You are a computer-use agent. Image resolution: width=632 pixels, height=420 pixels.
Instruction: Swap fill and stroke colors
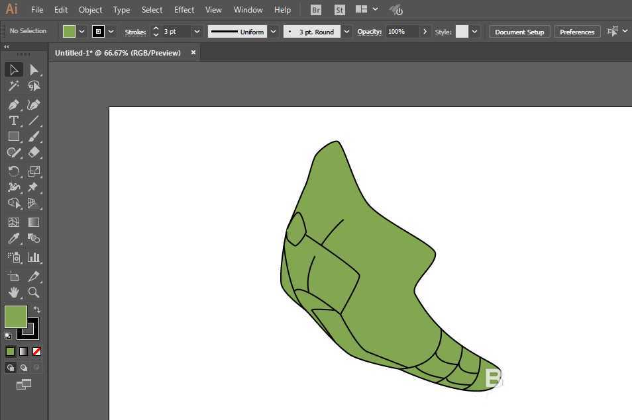click(37, 310)
